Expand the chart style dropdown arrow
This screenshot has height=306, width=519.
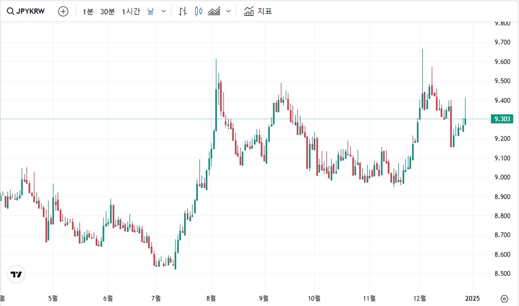click(x=229, y=11)
